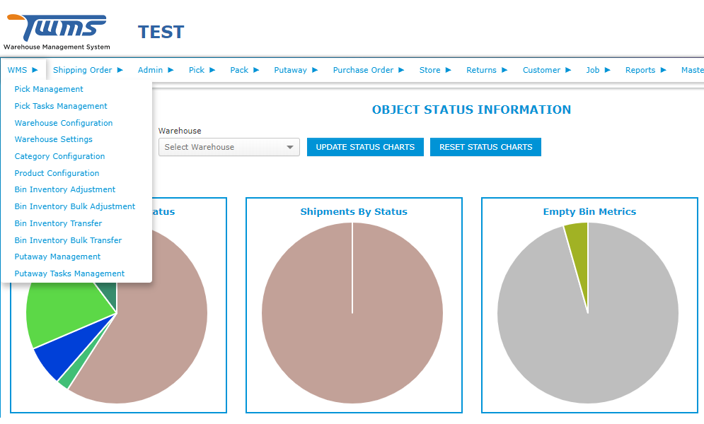Click the RESET STATUS CHARTS button
The width and height of the screenshot is (704, 424).
(x=485, y=147)
